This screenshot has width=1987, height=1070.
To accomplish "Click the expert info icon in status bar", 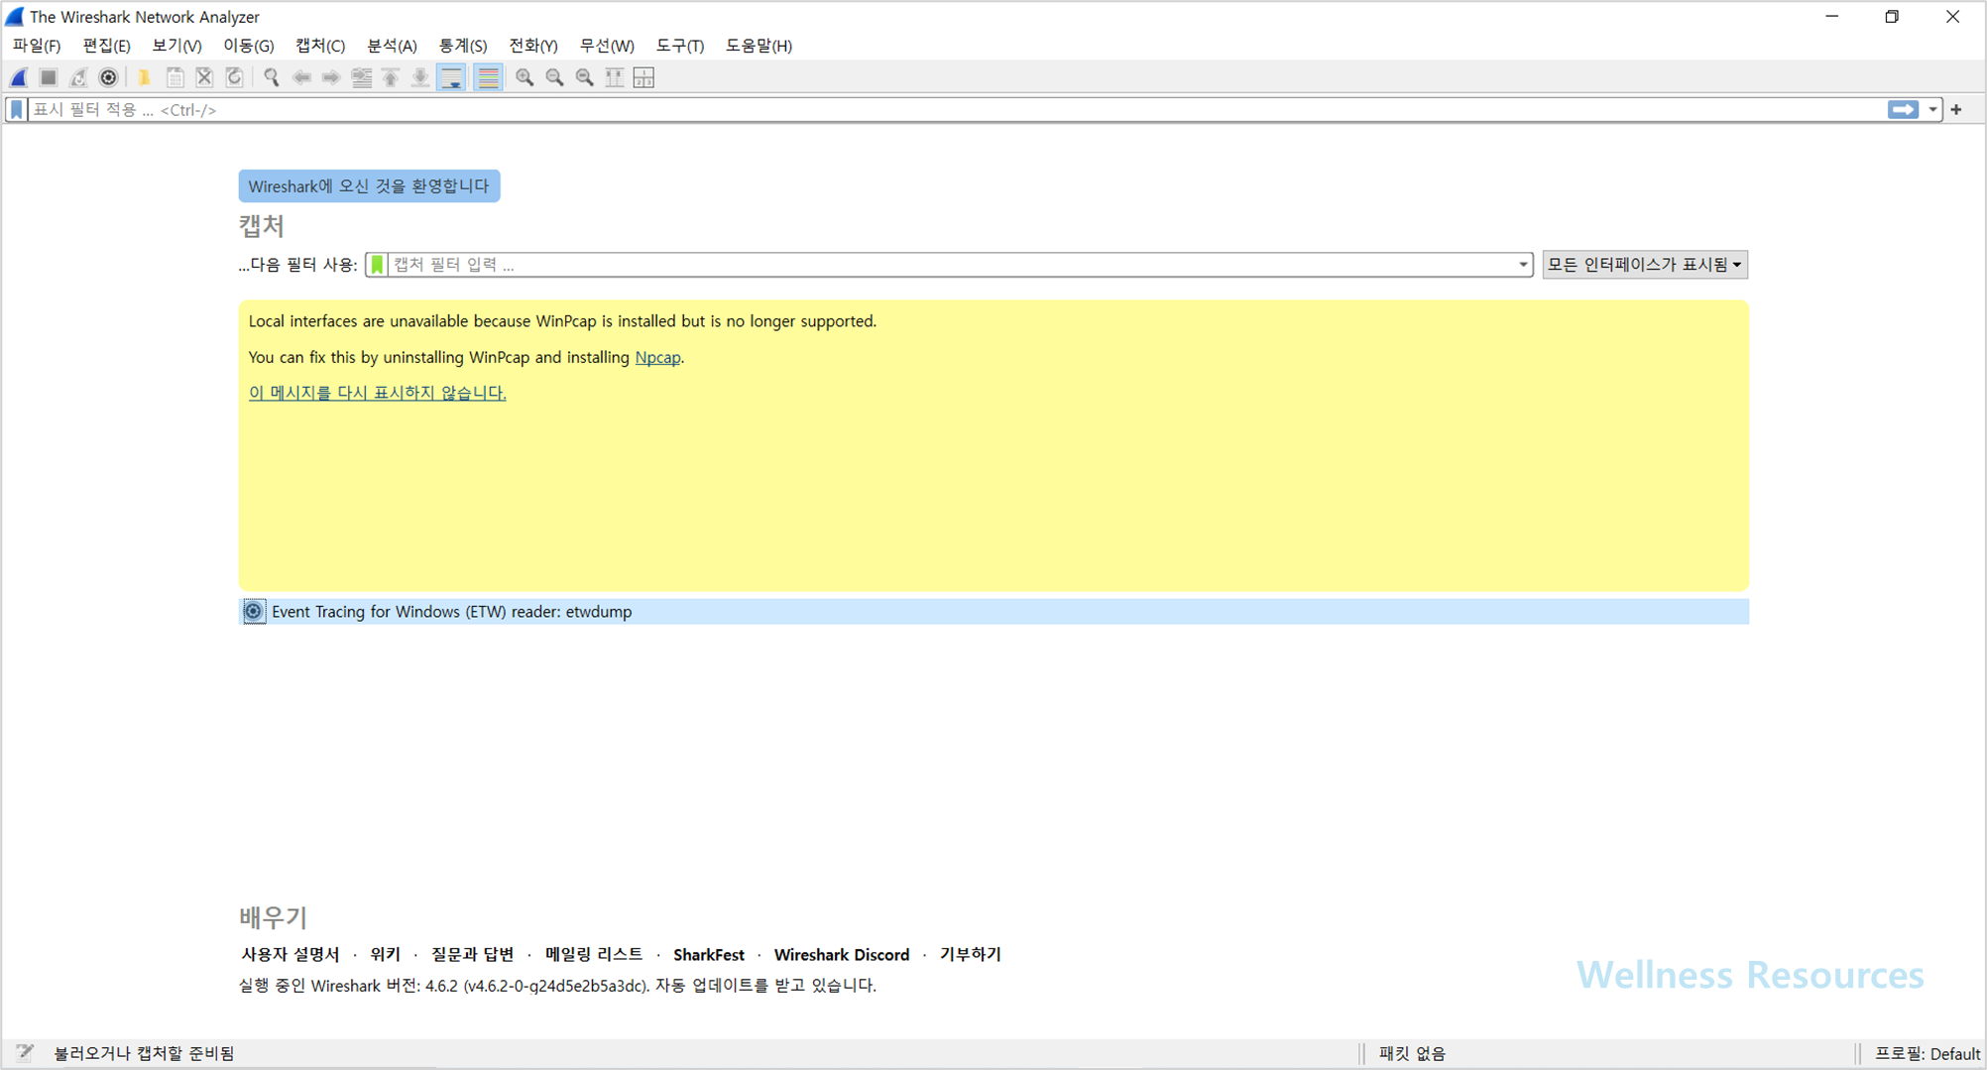I will pos(25,1053).
